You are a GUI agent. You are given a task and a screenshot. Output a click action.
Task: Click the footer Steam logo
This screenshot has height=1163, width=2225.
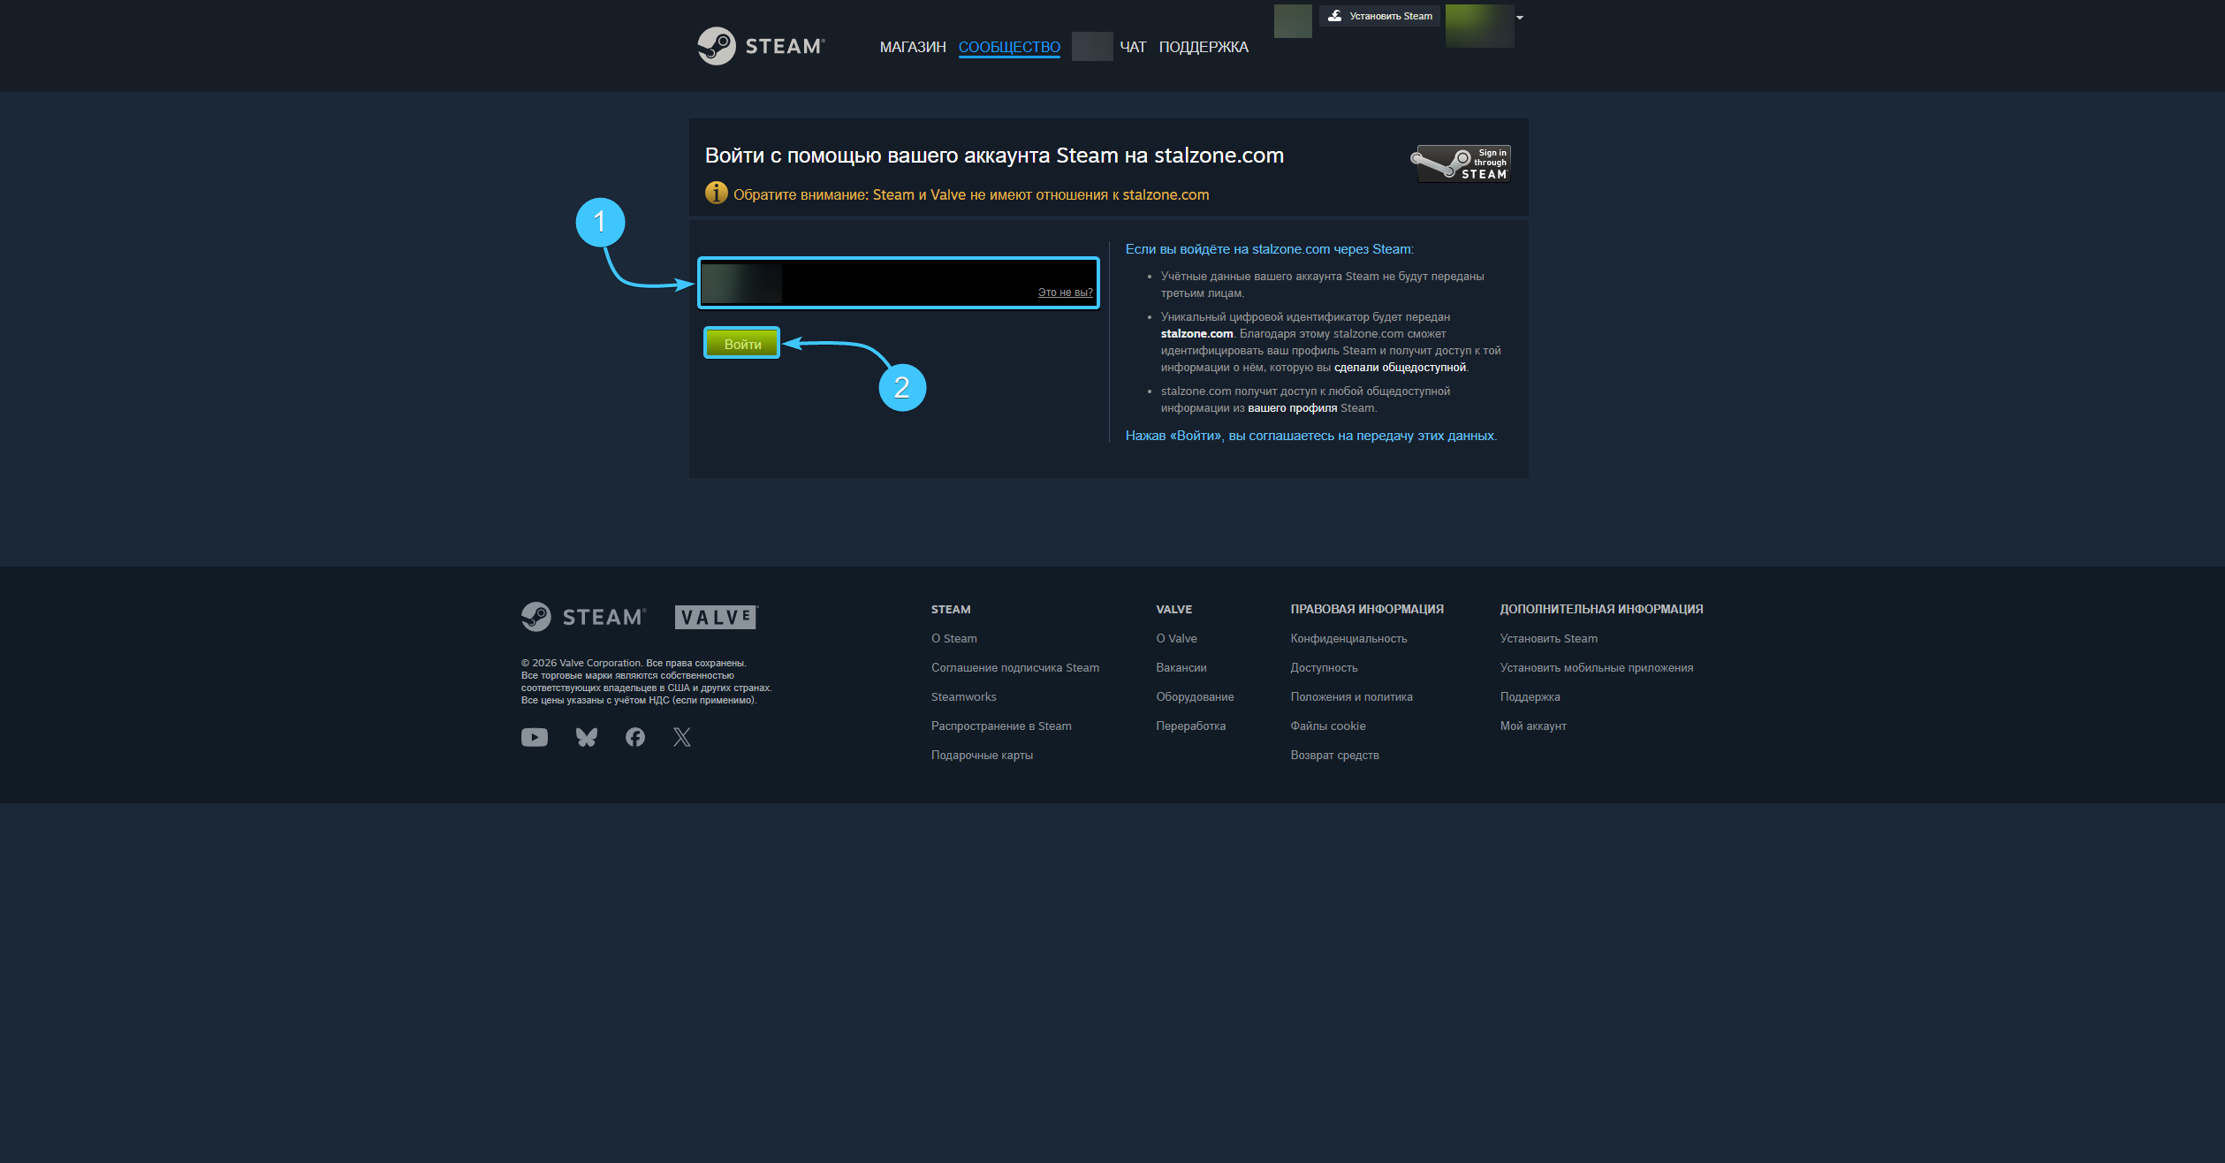(584, 617)
